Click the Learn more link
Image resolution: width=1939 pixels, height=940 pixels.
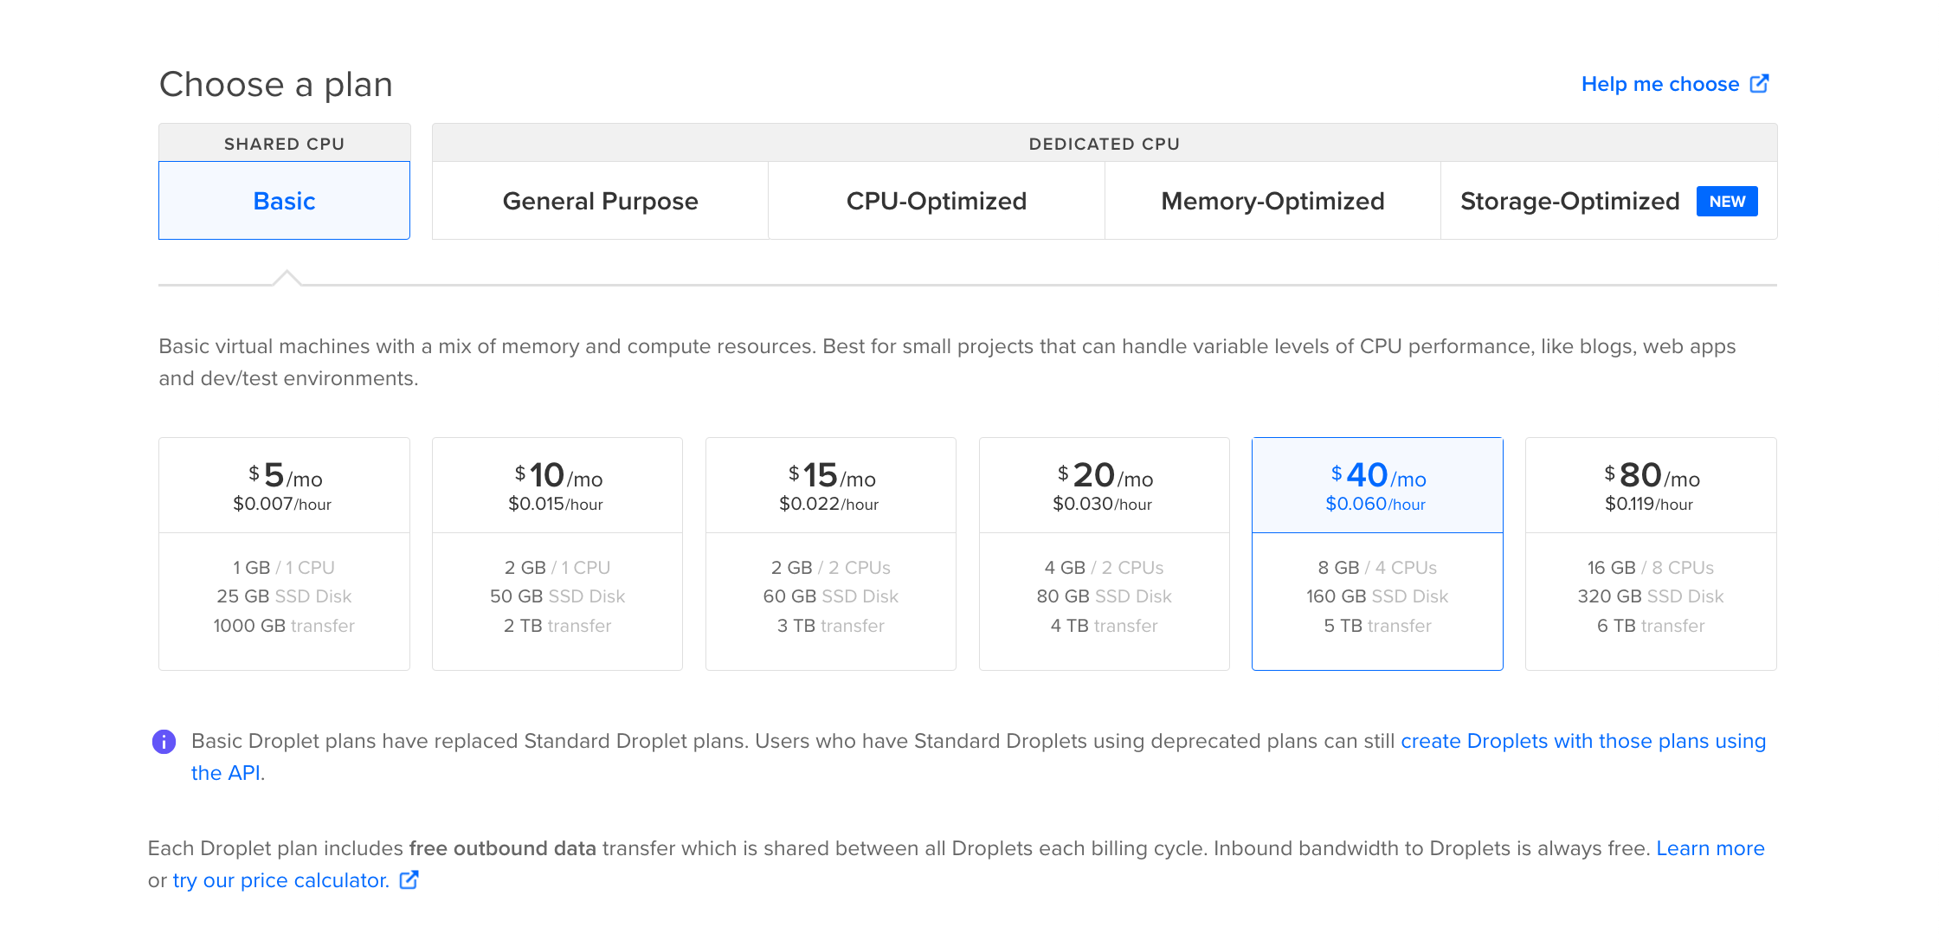1710,848
